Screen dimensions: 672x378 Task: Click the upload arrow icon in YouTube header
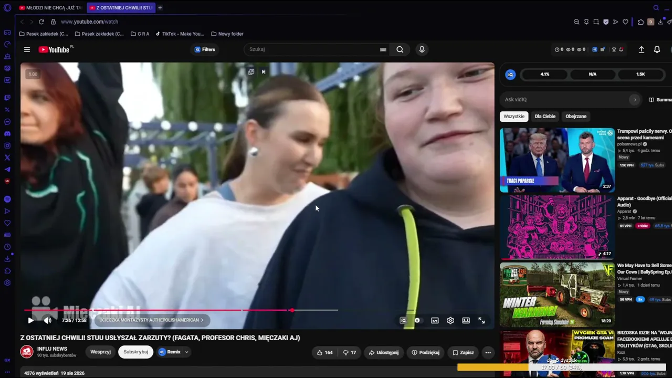641,49
